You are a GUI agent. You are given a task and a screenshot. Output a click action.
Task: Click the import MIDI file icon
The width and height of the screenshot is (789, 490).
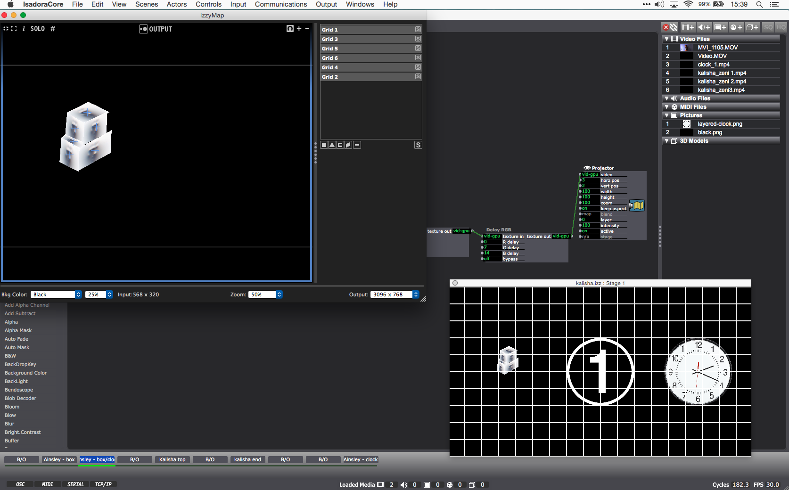(736, 27)
